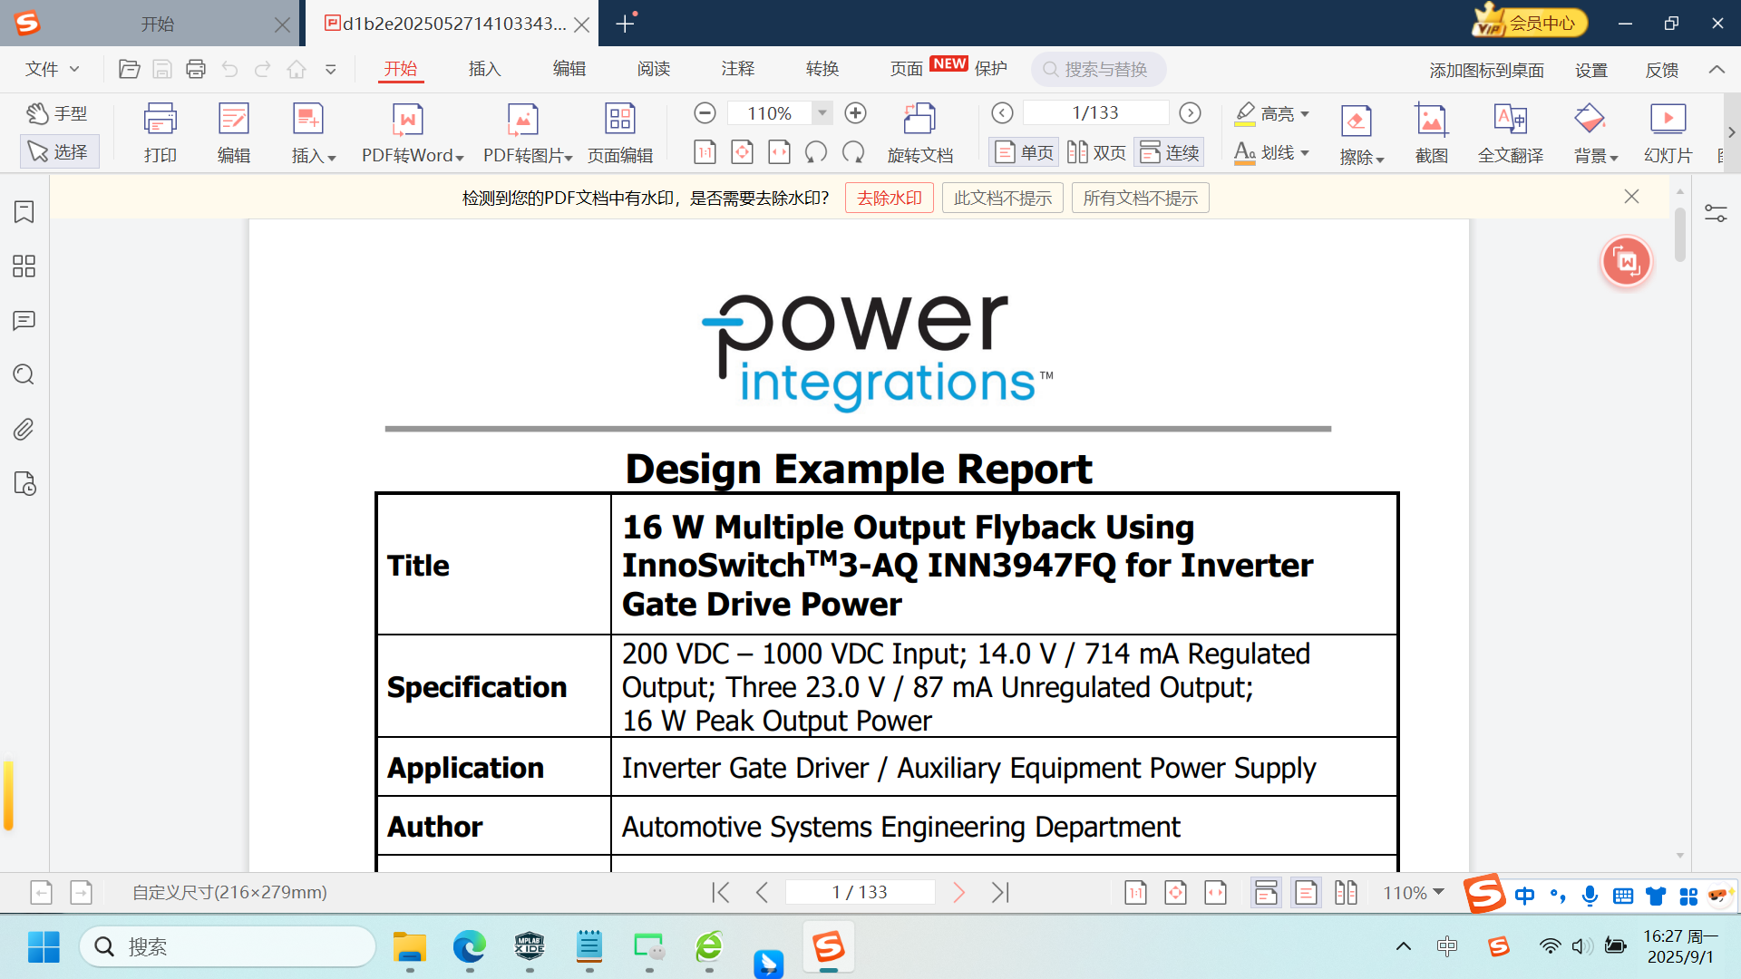Click 所有文档不提示 button

(1140, 198)
